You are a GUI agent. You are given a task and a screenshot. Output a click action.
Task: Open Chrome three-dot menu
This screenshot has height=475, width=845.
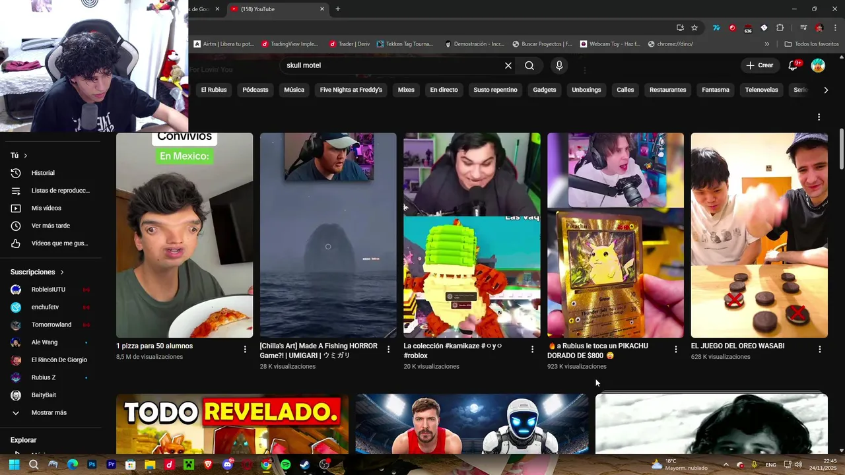click(x=834, y=28)
